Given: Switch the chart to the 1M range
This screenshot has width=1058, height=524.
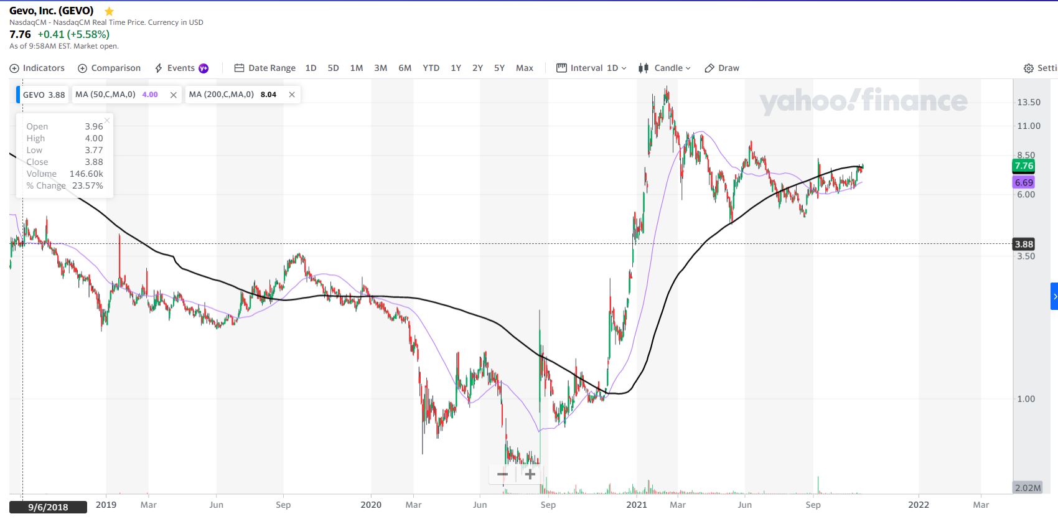Looking at the screenshot, I should click(357, 68).
